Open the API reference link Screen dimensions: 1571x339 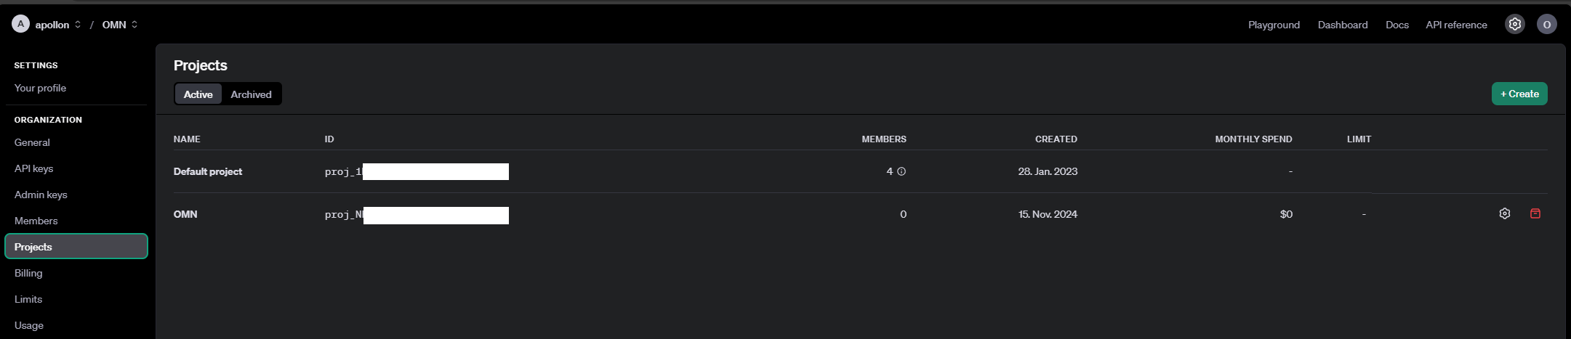1456,25
